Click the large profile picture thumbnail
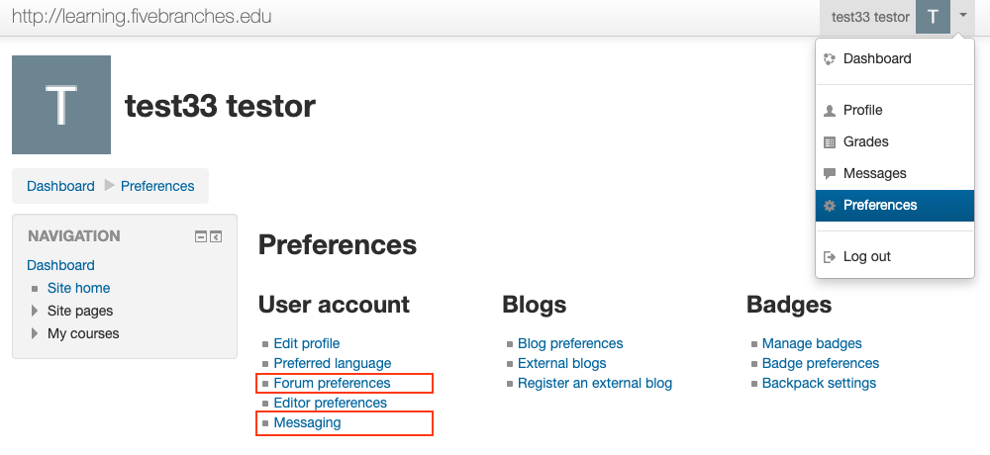Screen dimensions: 990x455 [61, 105]
